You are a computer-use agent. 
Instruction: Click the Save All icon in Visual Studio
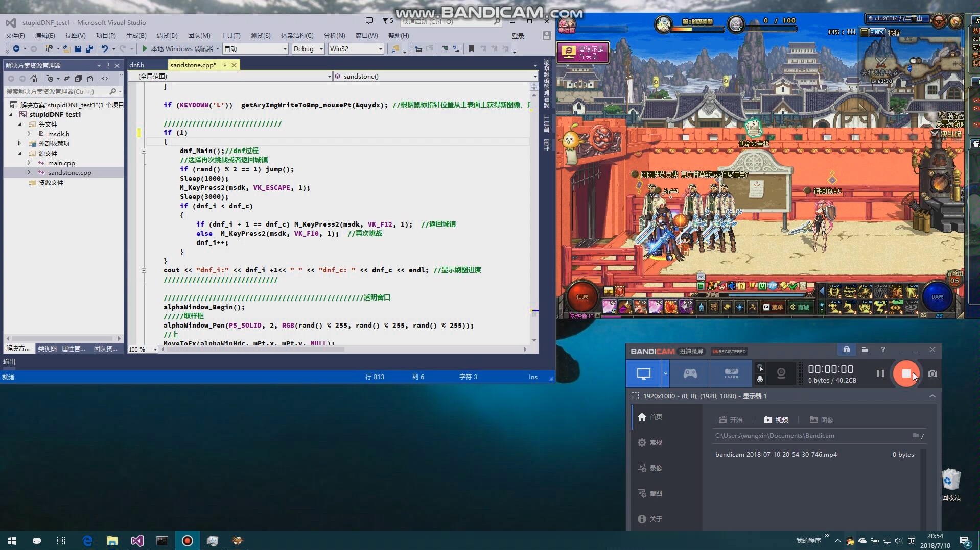(89, 48)
